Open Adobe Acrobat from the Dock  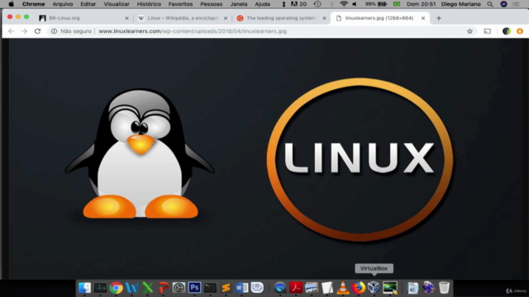(x=296, y=288)
